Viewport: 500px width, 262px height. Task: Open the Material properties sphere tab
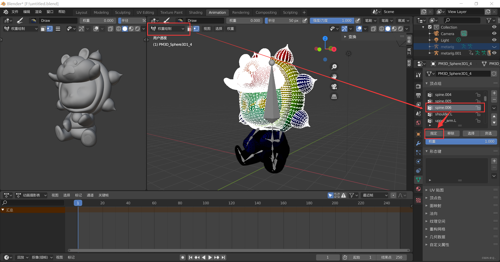418,189
